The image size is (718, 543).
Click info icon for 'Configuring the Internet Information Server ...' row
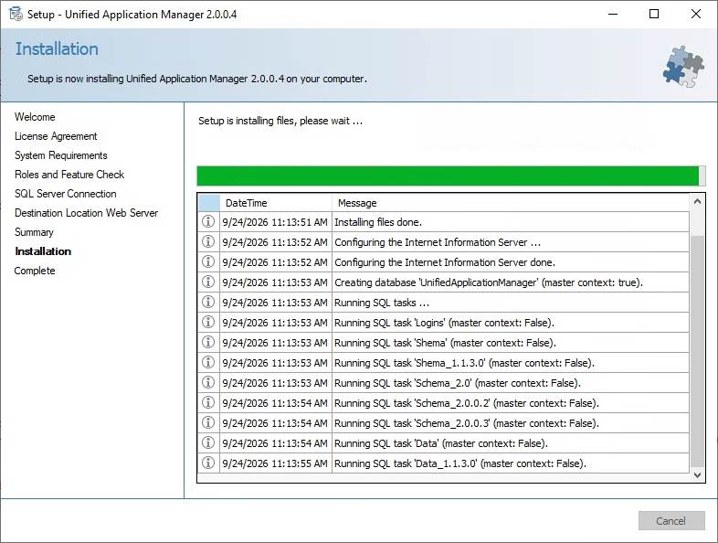(x=208, y=242)
